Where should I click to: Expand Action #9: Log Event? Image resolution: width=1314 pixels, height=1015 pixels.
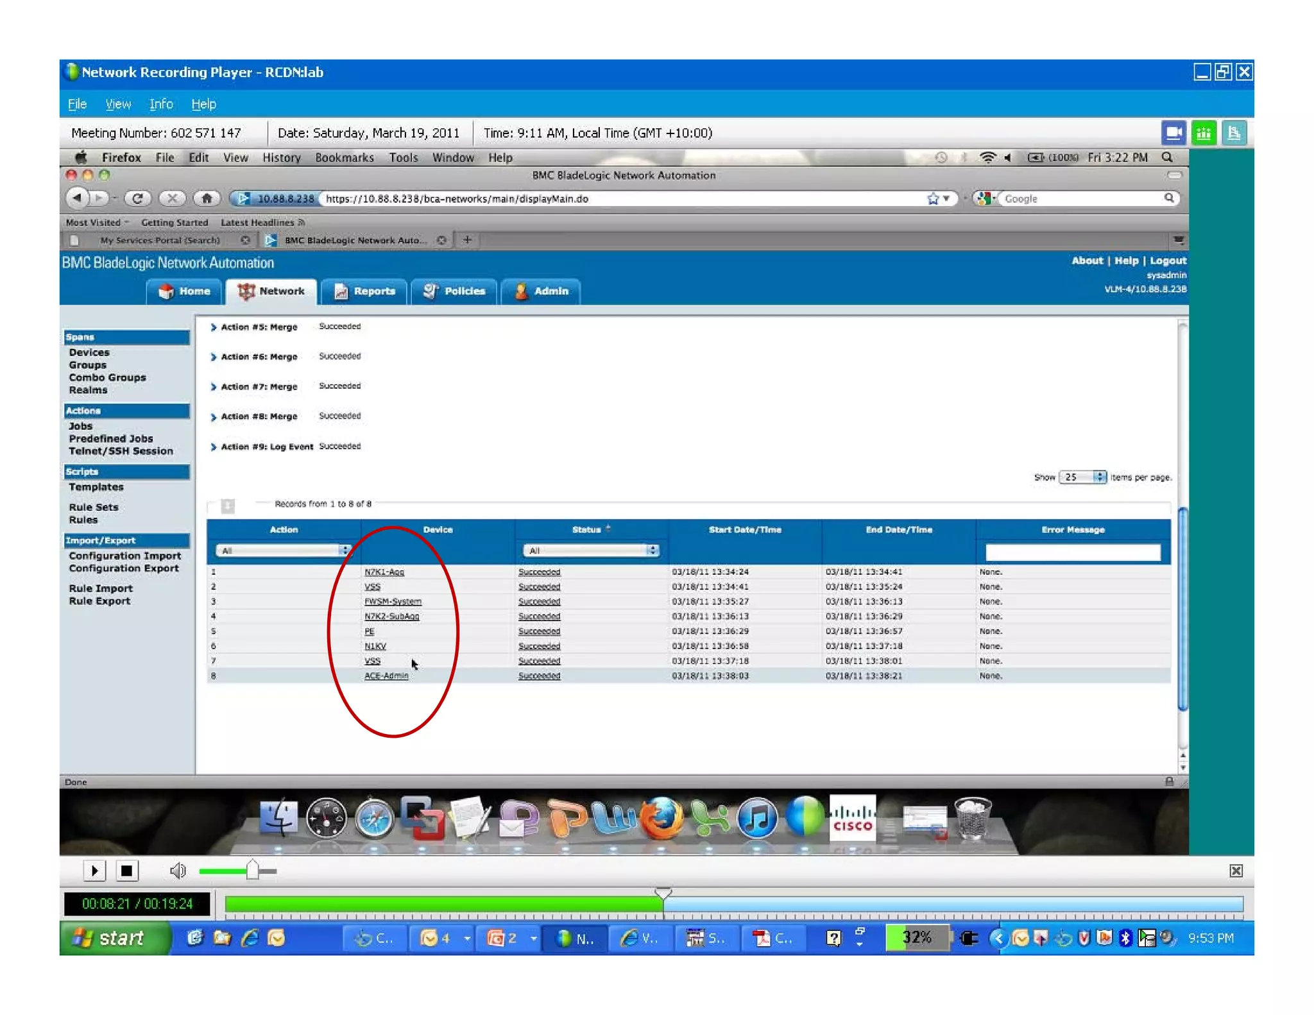pos(213,447)
